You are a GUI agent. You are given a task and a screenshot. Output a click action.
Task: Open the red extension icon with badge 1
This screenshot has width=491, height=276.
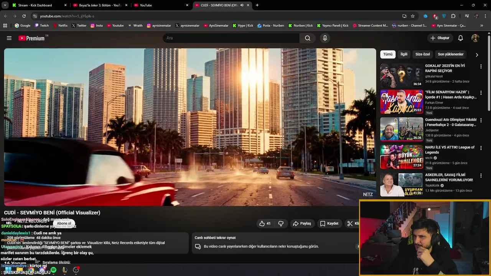435,16
